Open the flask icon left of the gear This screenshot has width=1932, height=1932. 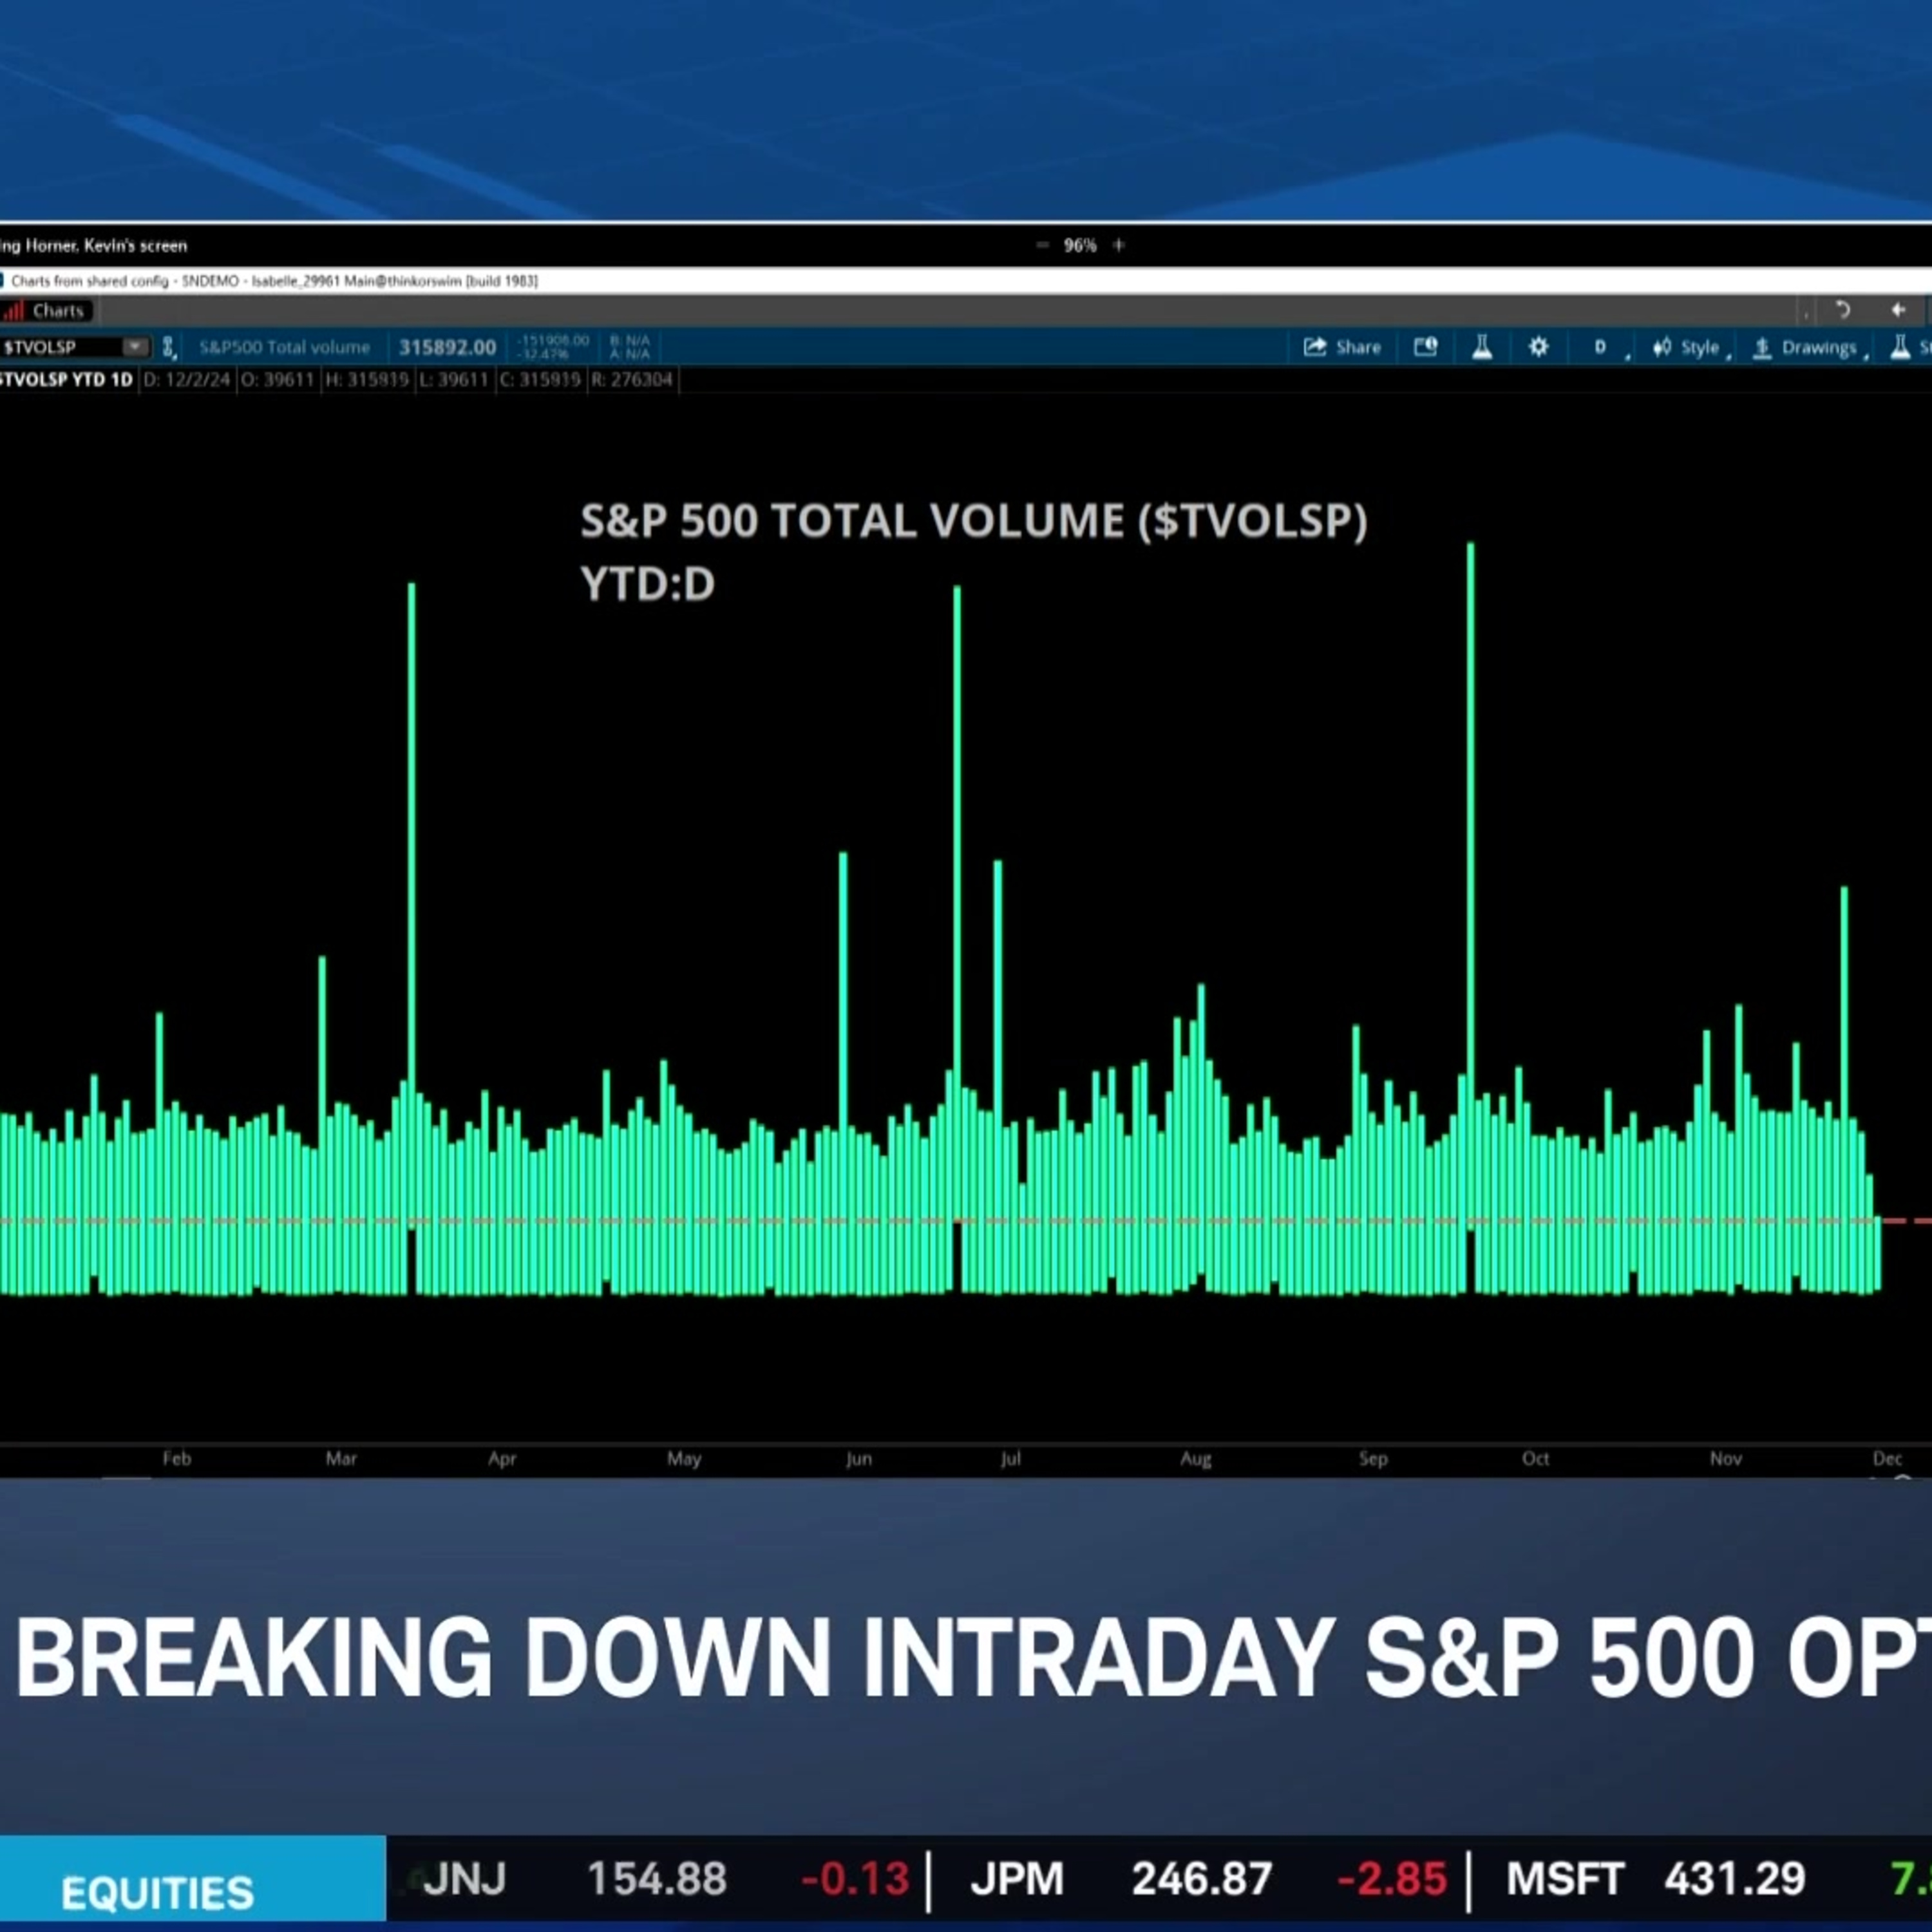click(1482, 347)
